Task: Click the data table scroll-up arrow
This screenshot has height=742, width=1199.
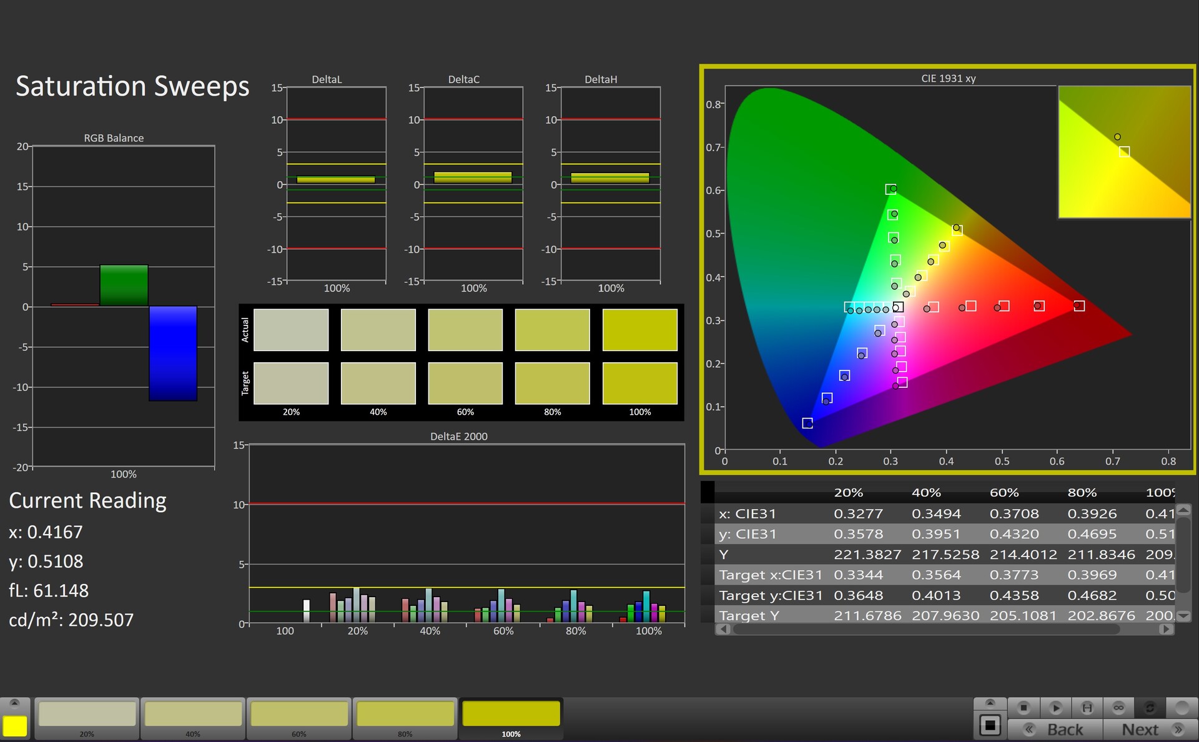Action: (1183, 510)
